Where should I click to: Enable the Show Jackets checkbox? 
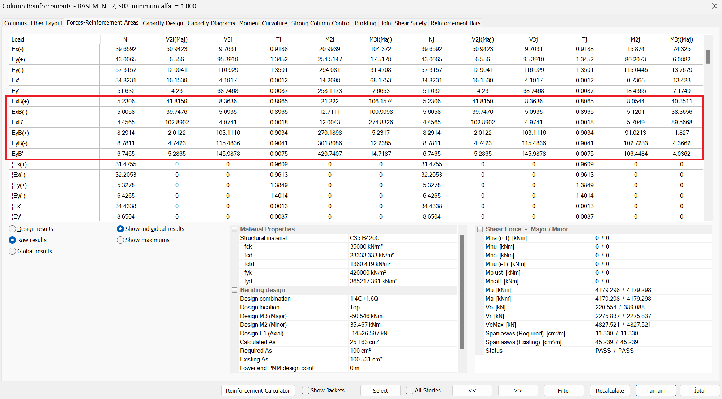point(306,390)
